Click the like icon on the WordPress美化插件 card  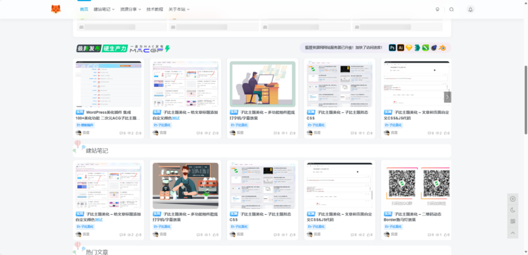coord(138,133)
